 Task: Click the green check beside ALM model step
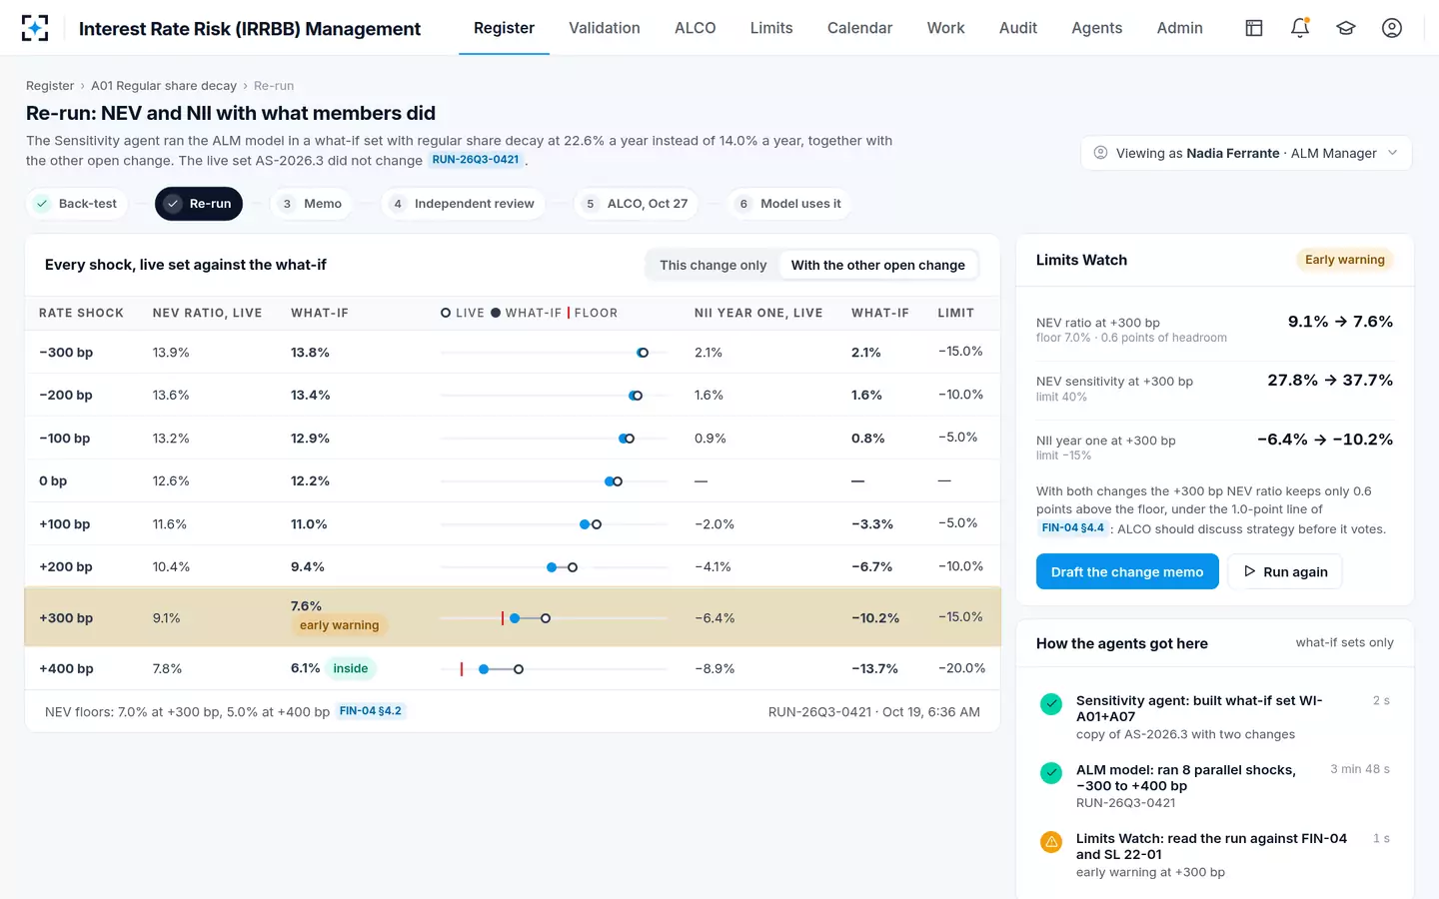[1051, 773]
